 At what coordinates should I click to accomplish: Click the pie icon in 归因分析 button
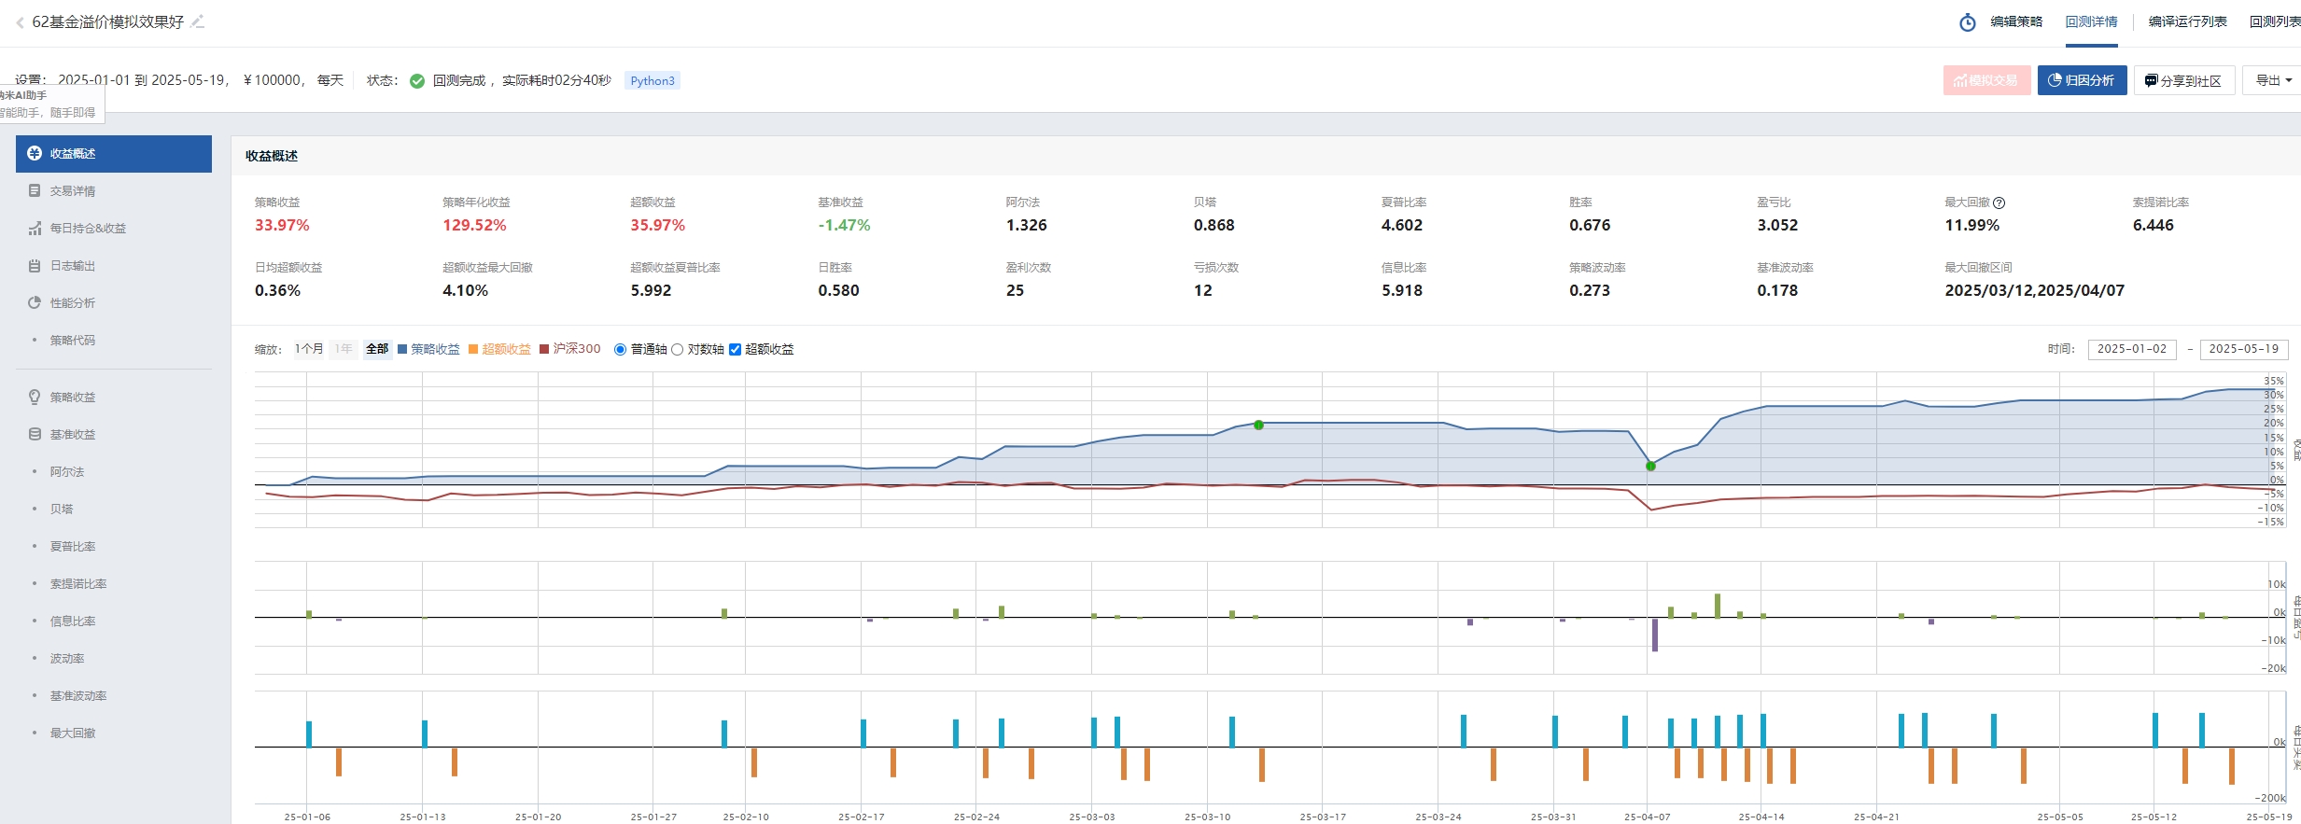click(x=2055, y=81)
